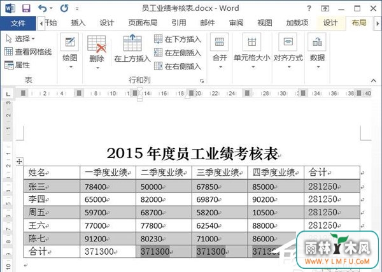Click the 张三 name cell
This screenshot has height=272, width=382.
[52, 187]
